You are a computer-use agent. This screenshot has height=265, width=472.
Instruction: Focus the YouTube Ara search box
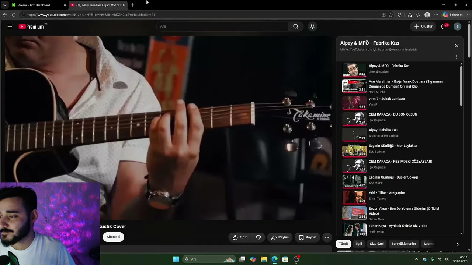pos(222,26)
